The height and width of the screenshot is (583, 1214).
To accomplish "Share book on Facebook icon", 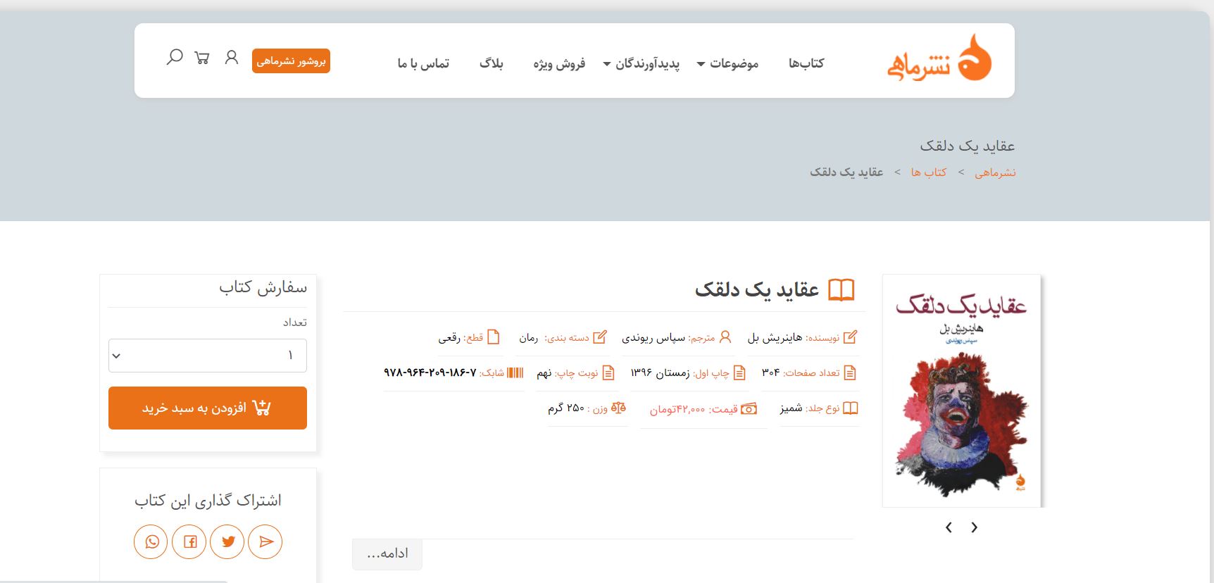I will [189, 541].
